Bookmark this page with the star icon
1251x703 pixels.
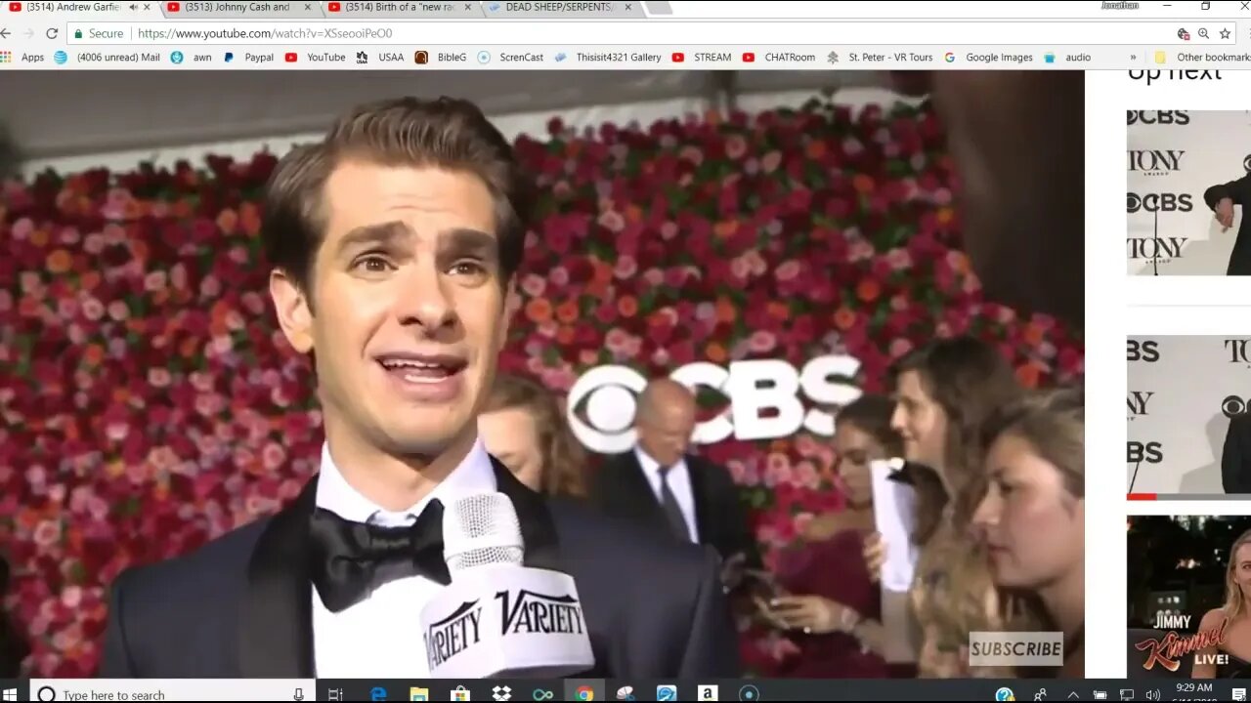pyautogui.click(x=1225, y=33)
